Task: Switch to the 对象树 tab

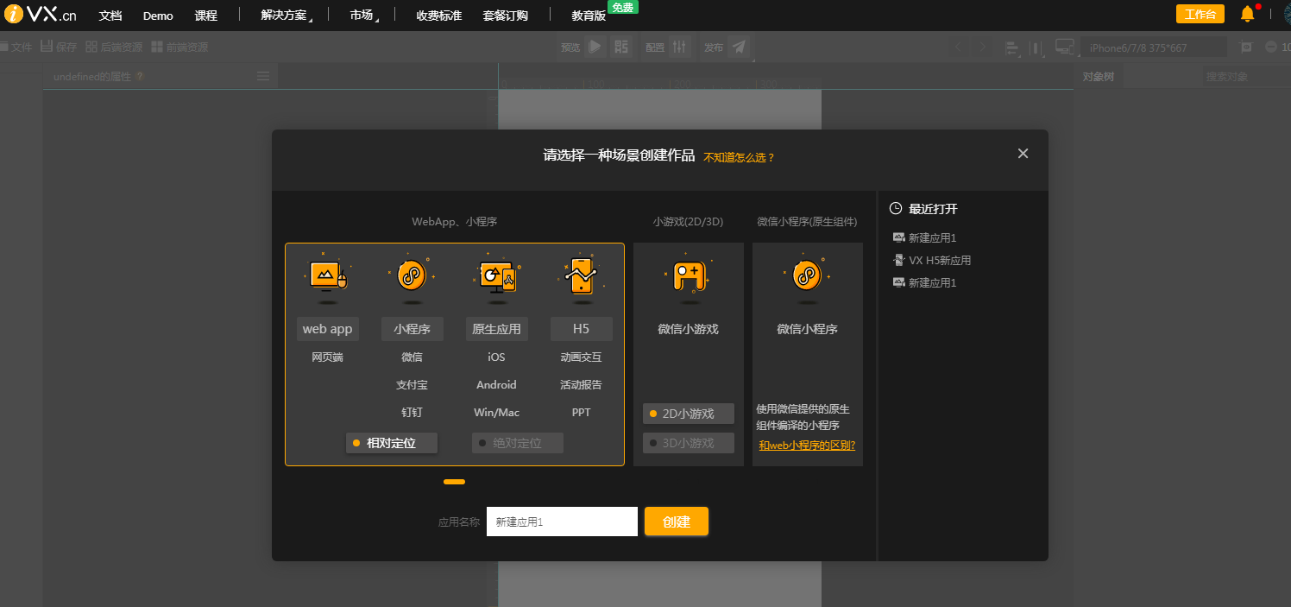Action: tap(1098, 77)
